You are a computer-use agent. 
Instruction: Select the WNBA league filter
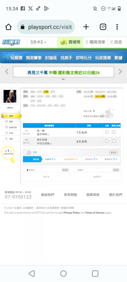pyautogui.click(x=40, y=96)
